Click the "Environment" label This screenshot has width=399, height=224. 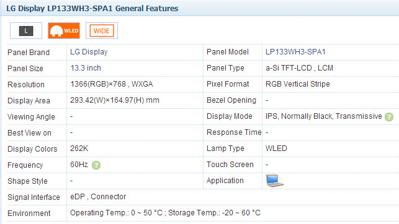29,213
